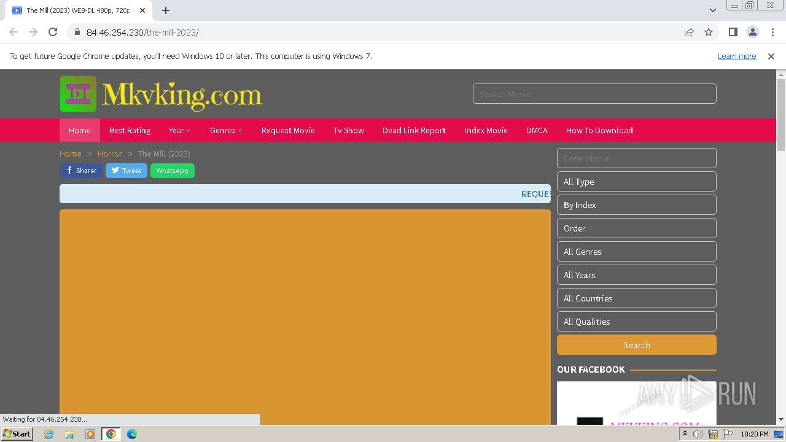Dismiss the Chrome update notice
This screenshot has width=786, height=442.
pos(771,56)
